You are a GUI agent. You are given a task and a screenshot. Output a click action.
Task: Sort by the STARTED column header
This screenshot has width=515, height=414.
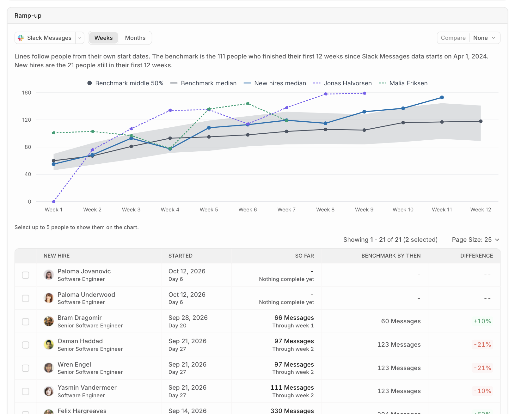(x=180, y=256)
